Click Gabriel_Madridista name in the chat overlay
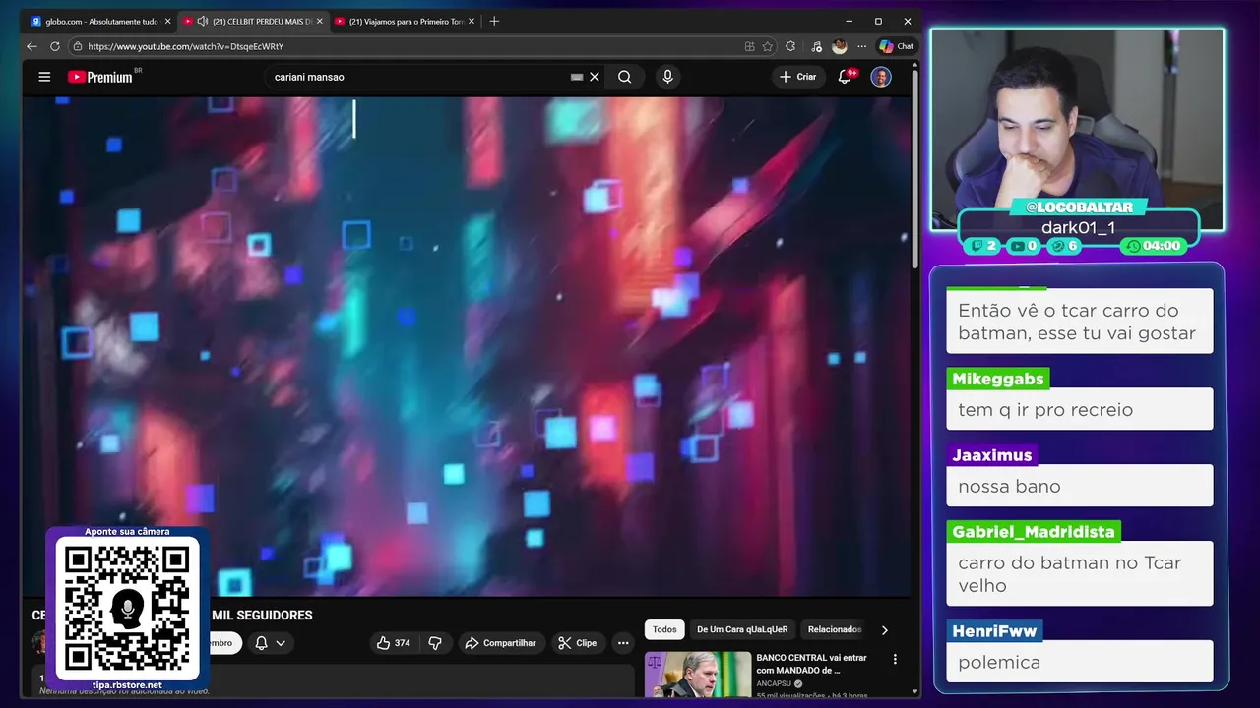The height and width of the screenshot is (708, 1260). [x=1034, y=532]
